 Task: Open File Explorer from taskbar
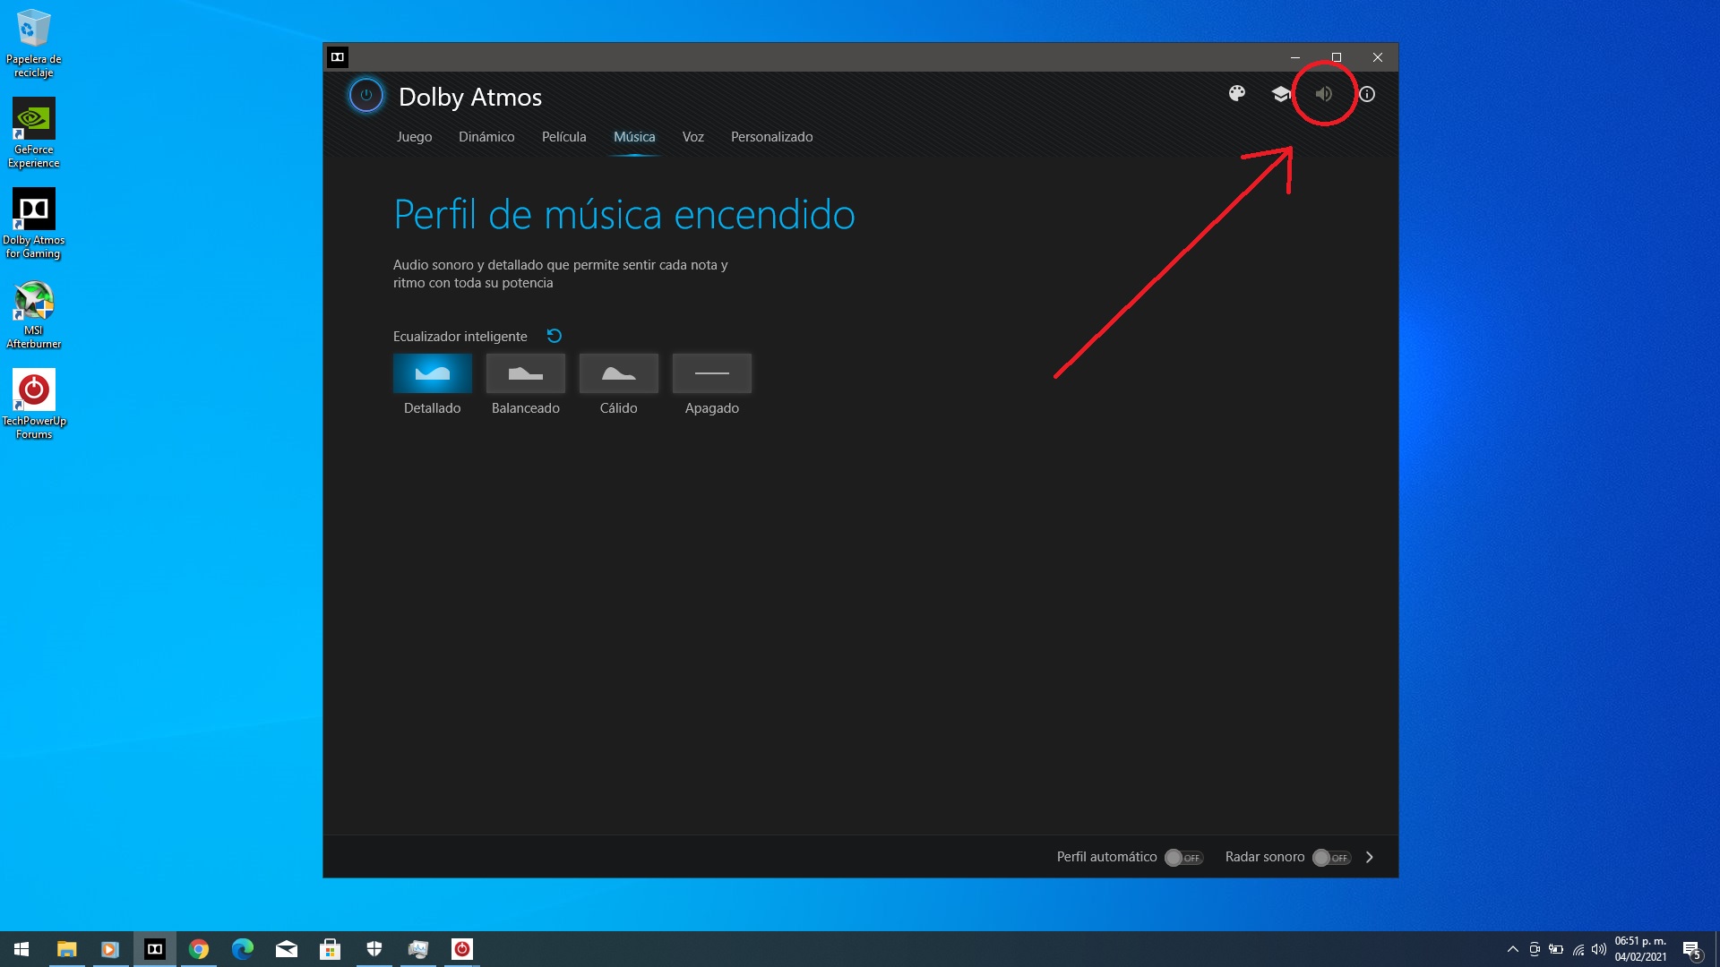point(66,949)
